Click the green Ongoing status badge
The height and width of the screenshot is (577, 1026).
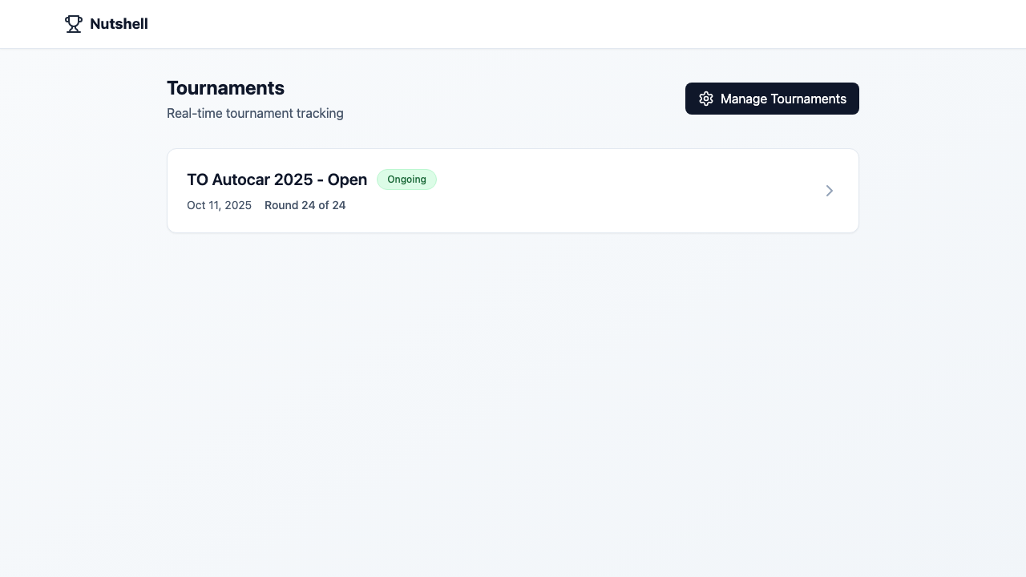pos(406,180)
